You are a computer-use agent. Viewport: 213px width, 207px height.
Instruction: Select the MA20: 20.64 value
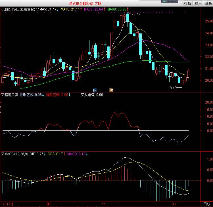(93, 9)
